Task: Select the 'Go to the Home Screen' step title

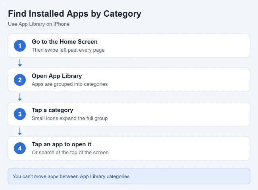Action: point(65,42)
